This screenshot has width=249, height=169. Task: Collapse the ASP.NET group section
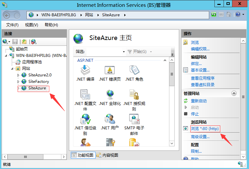pyautogui.click(x=165, y=60)
